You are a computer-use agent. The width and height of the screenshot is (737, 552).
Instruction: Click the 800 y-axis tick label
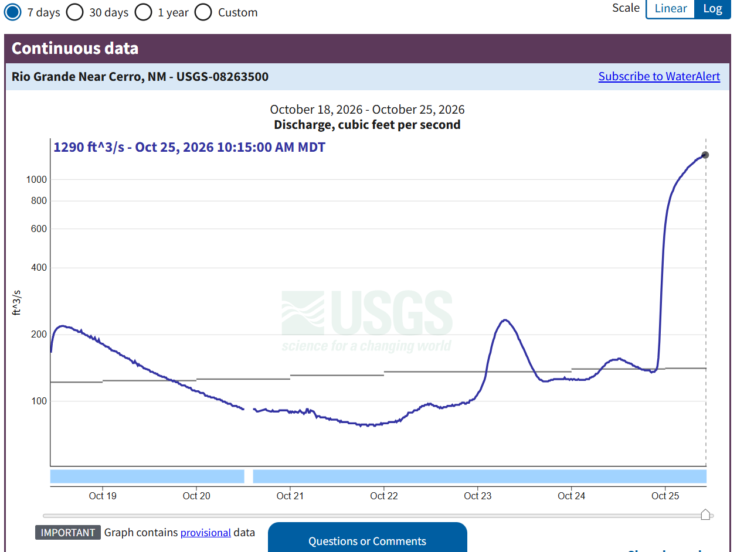coord(39,201)
